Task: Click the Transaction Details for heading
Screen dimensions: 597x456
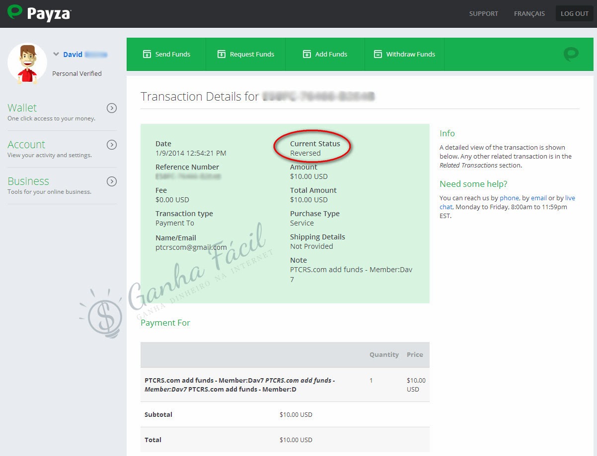Action: [200, 96]
